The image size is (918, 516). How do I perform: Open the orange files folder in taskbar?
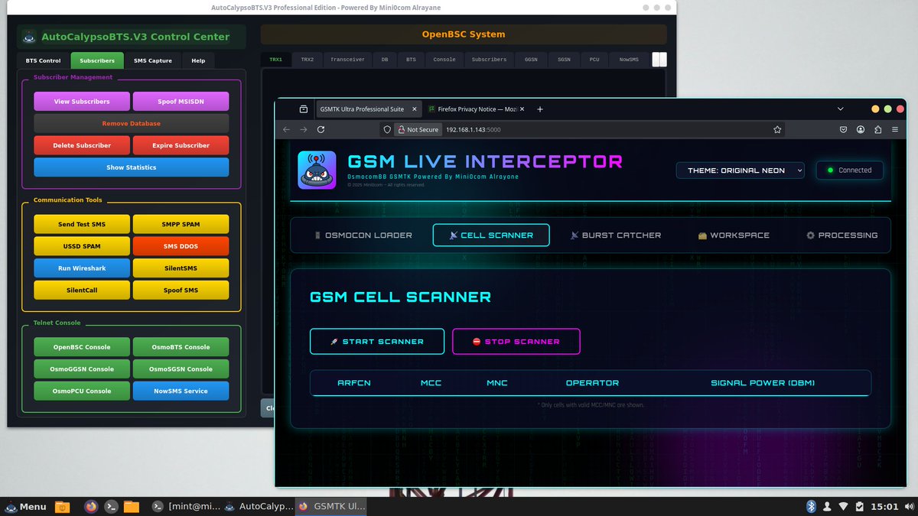[132, 506]
